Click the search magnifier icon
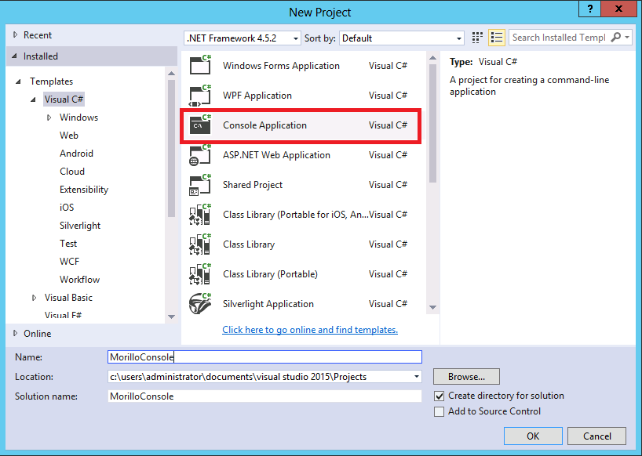642x456 pixels. point(615,38)
